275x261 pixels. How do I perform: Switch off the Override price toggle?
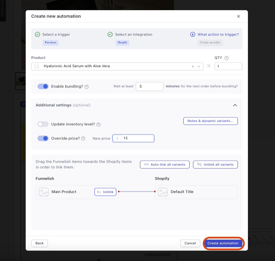43,138
